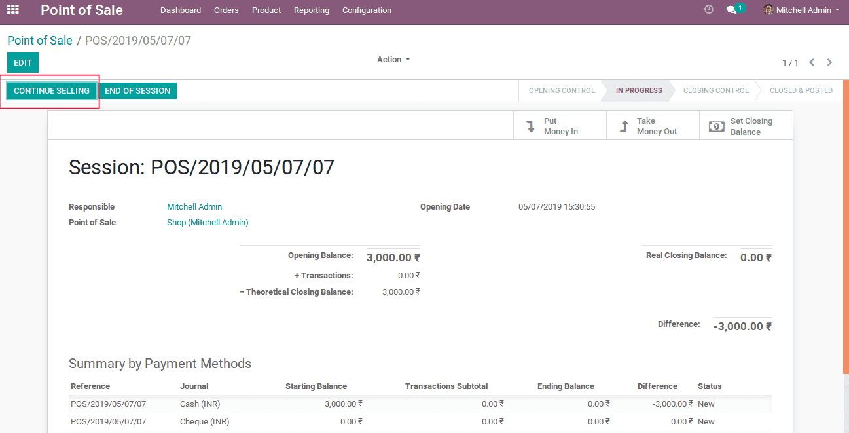Open the Product menu
The image size is (849, 433).
(x=266, y=10)
